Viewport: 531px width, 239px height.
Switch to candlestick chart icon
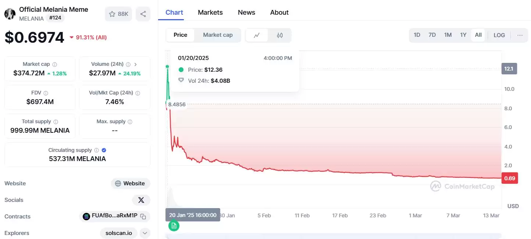pos(280,35)
